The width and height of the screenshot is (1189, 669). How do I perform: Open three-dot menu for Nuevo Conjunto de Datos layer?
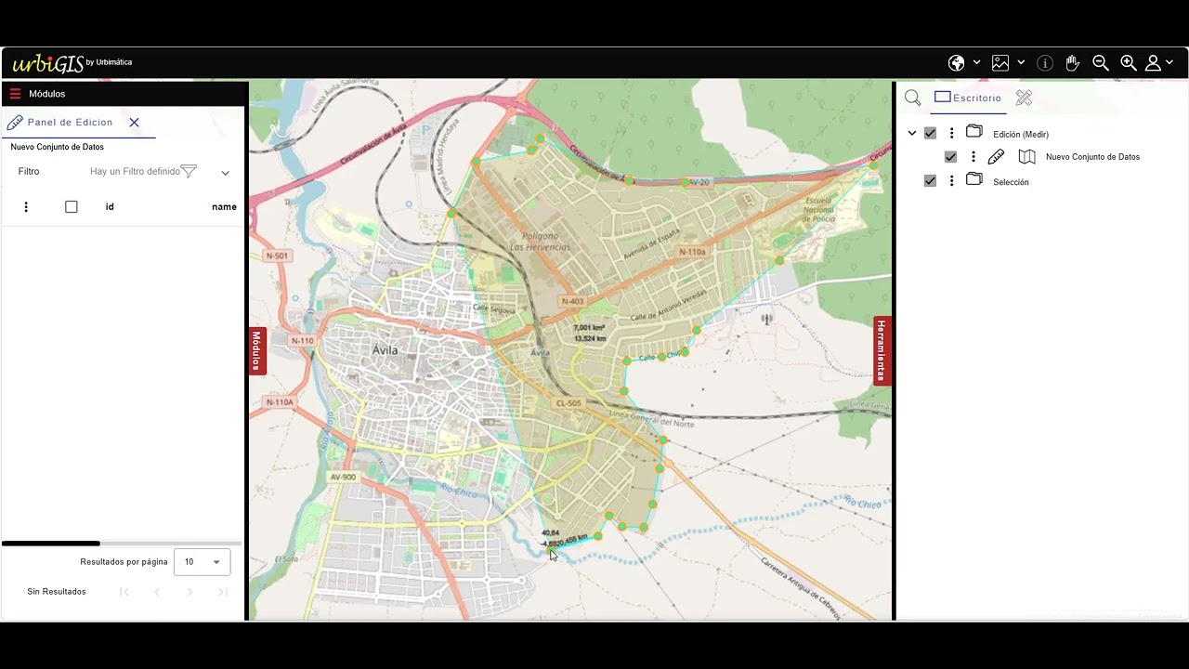tap(973, 157)
